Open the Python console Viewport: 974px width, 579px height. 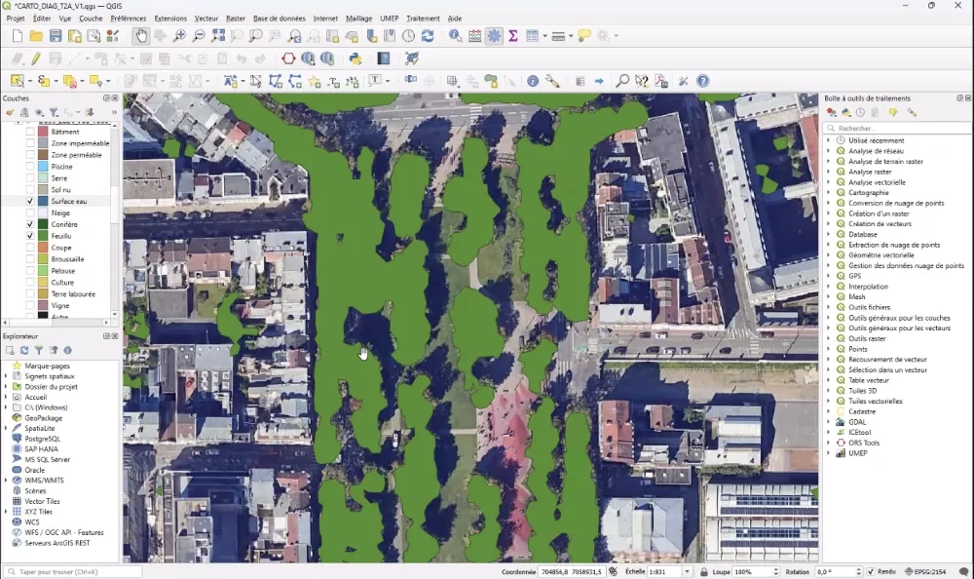(356, 58)
